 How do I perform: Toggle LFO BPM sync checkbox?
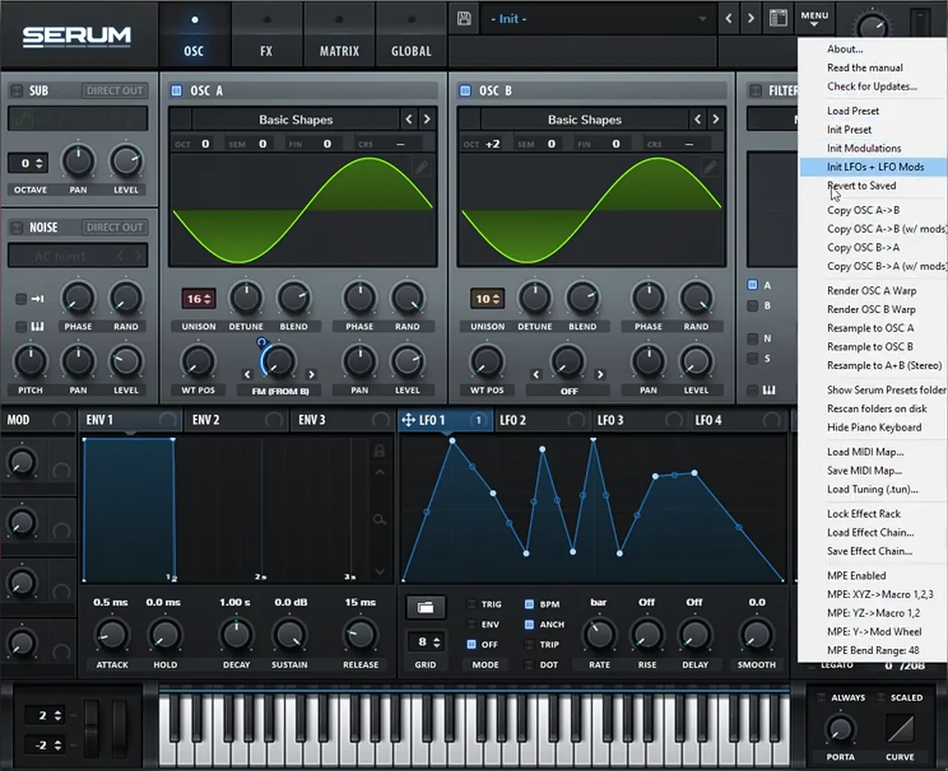529,605
